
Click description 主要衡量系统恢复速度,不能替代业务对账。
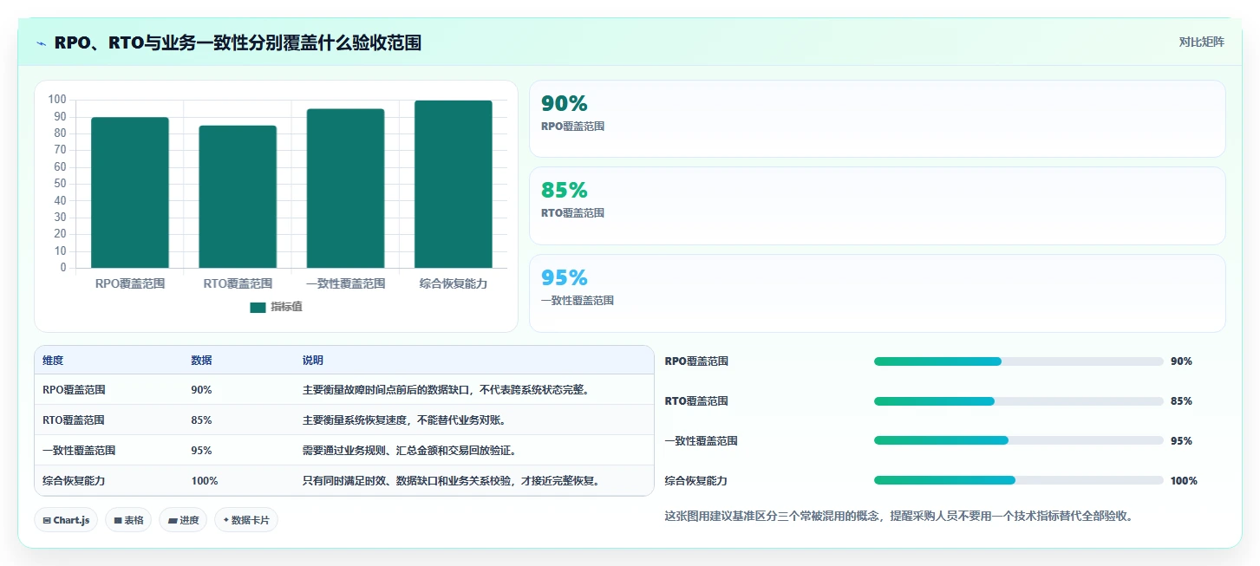[x=404, y=420]
